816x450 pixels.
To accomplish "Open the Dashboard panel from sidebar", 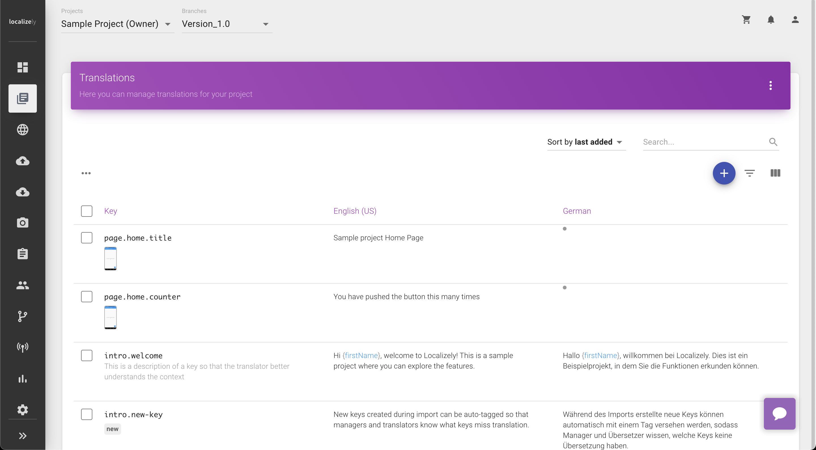I will pyautogui.click(x=22, y=67).
